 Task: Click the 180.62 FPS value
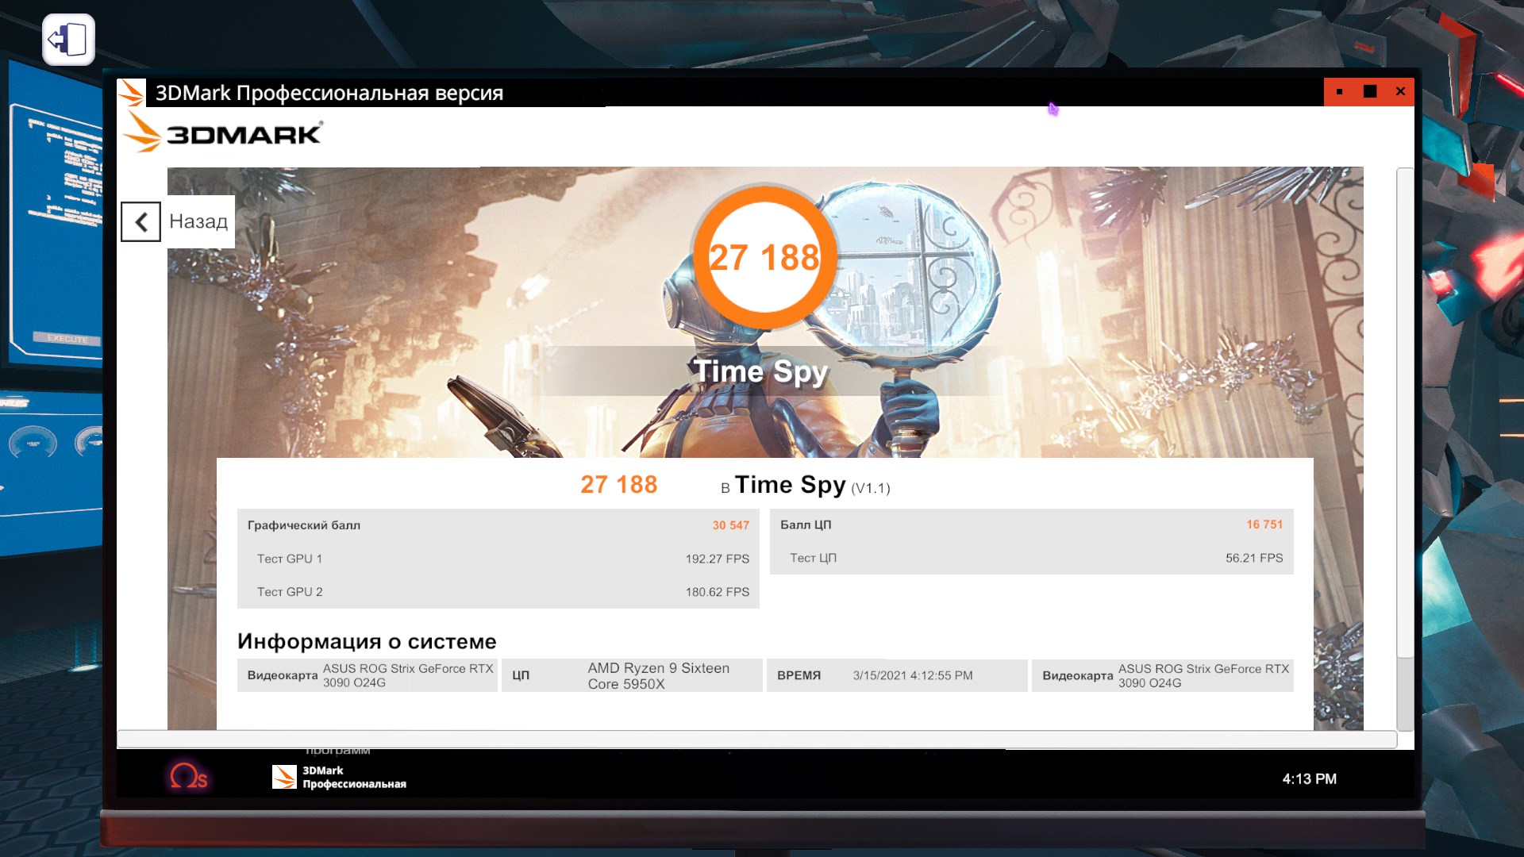click(x=717, y=592)
